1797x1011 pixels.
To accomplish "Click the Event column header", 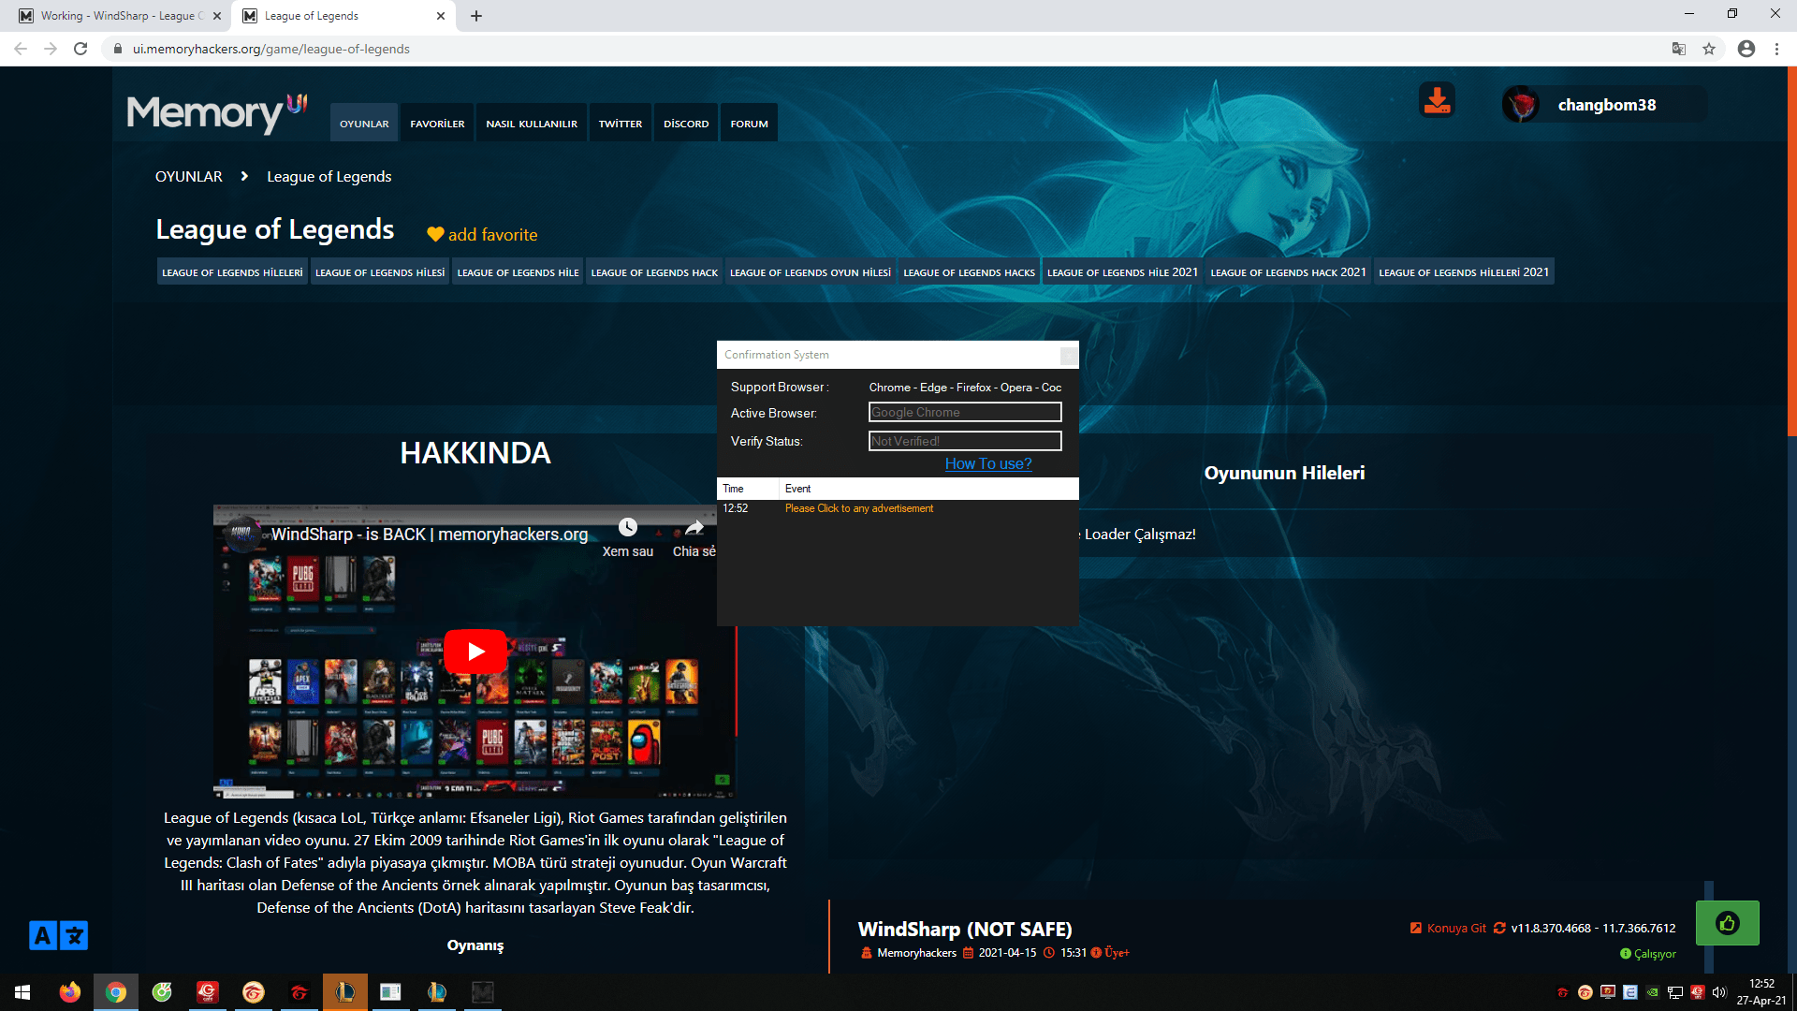I will pos(928,489).
